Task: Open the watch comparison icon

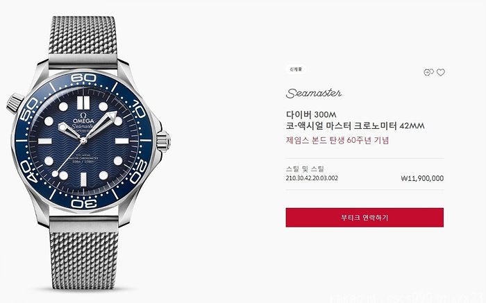Action: tap(428, 72)
